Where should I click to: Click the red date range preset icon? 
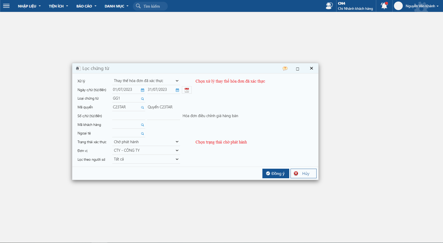pyautogui.click(x=187, y=90)
